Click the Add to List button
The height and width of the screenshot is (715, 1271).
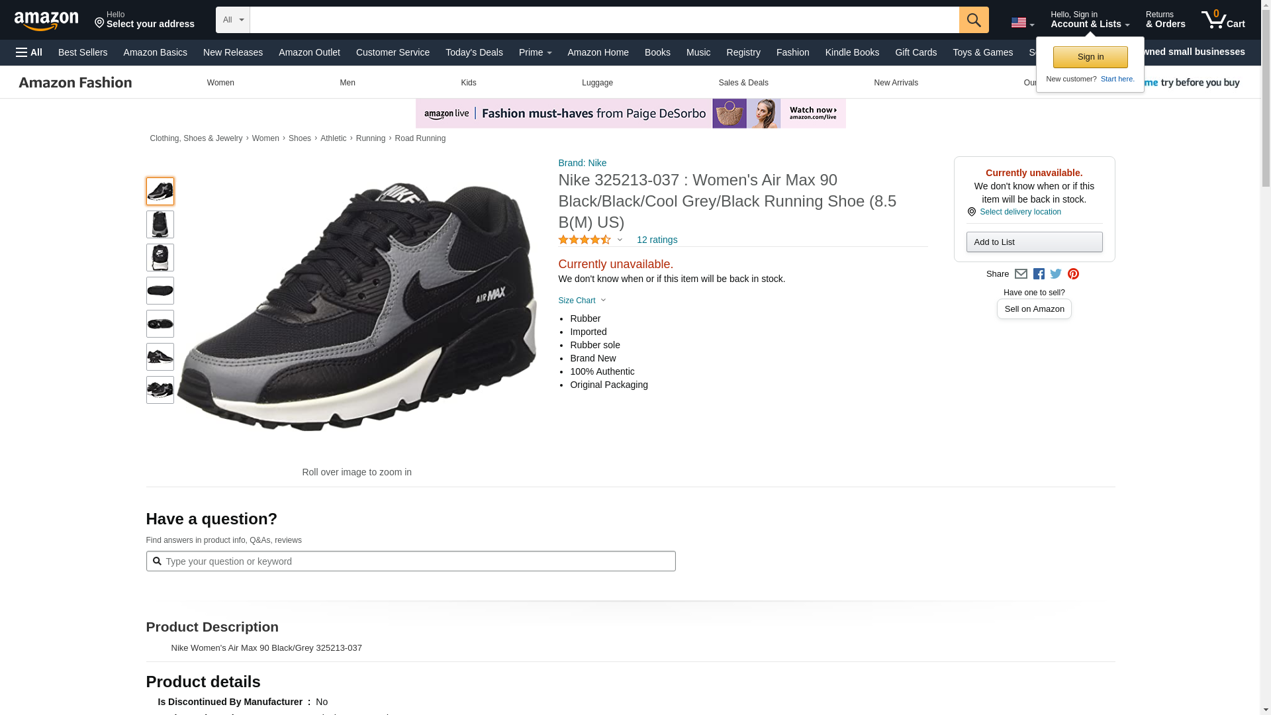(1034, 242)
